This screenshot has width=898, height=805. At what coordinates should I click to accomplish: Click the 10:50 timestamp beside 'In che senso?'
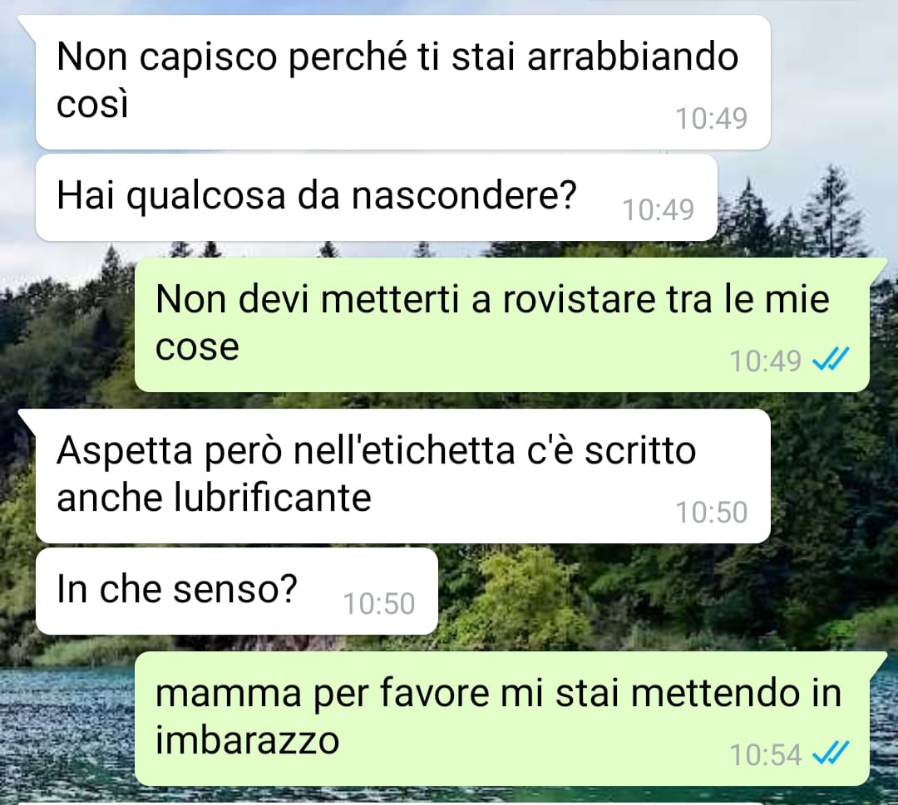[378, 603]
